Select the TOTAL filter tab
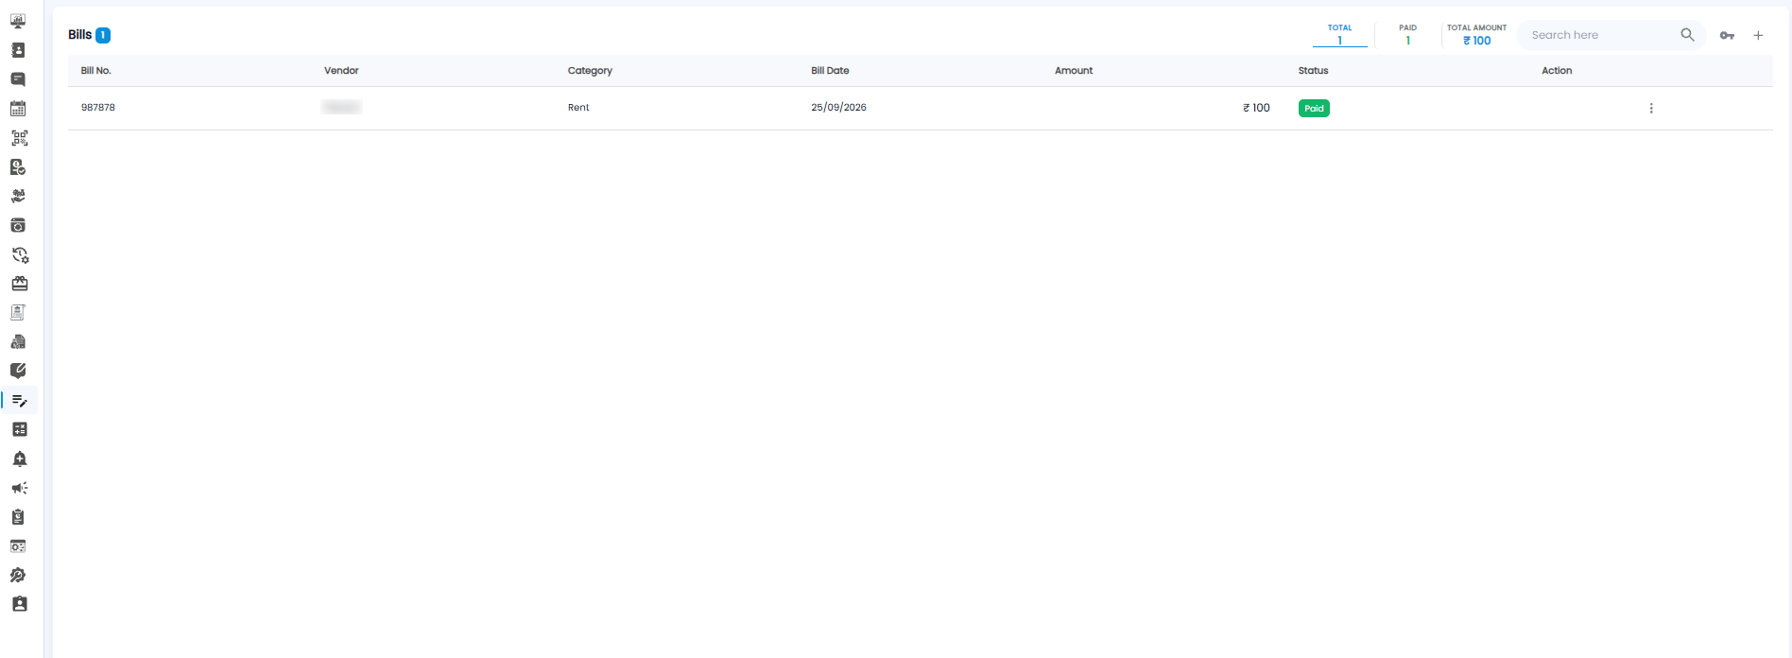Image resolution: width=1792 pixels, height=658 pixels. [1339, 34]
